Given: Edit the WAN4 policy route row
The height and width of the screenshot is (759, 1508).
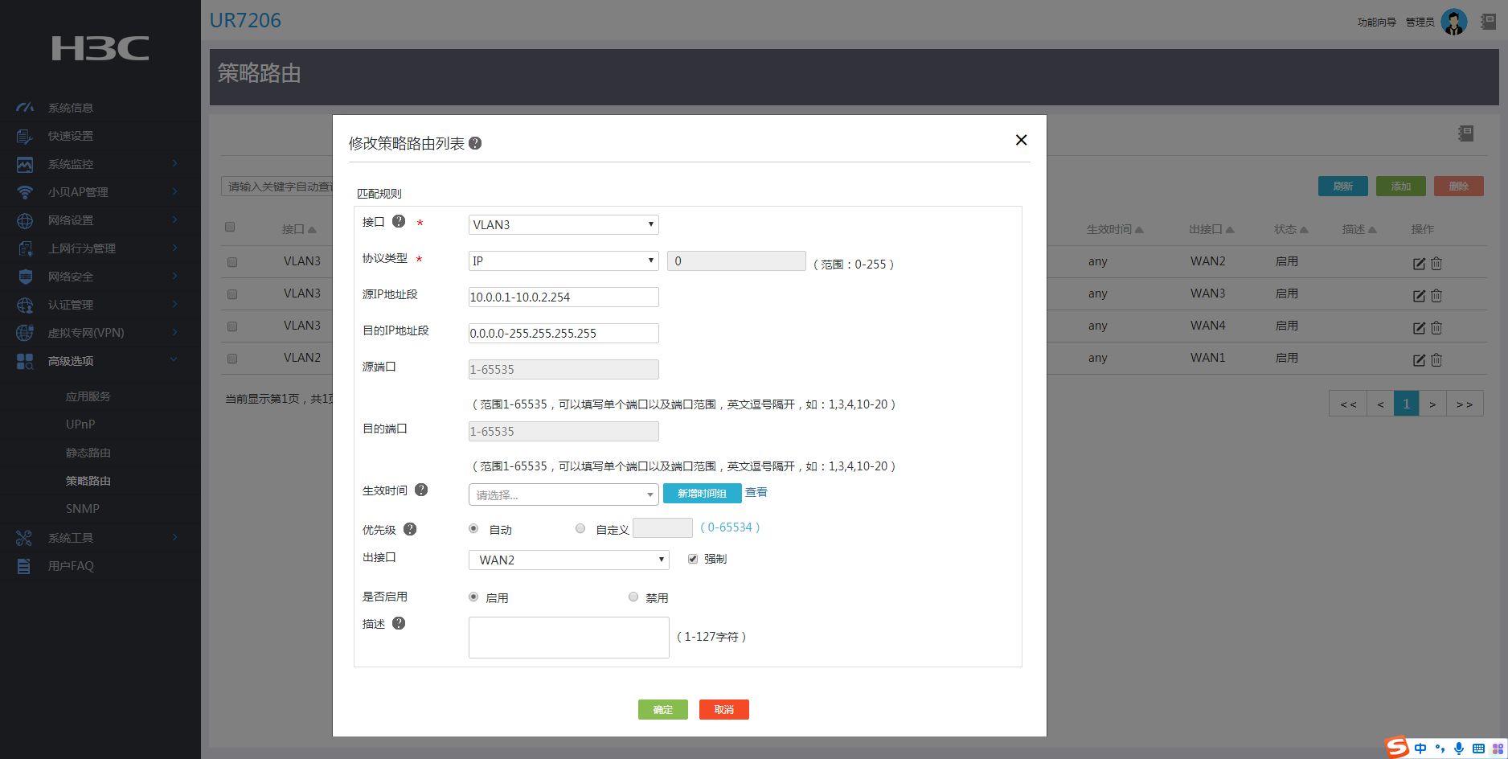Looking at the screenshot, I should pos(1420,328).
